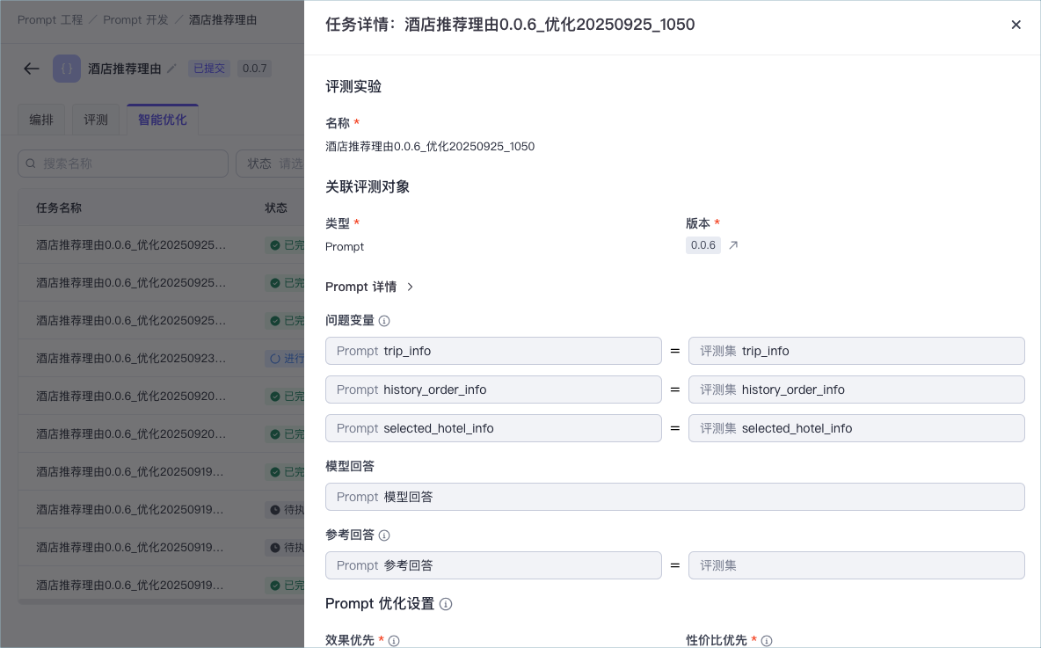This screenshot has height=648, width=1041.
Task: Expand Prompt 详情 chevron
Action: [410, 287]
